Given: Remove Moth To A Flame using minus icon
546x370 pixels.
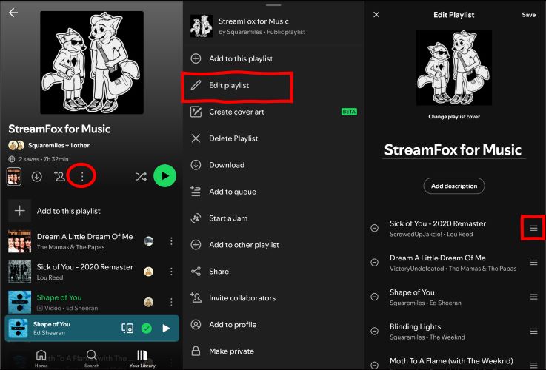Looking at the screenshot, I should click(x=375, y=365).
